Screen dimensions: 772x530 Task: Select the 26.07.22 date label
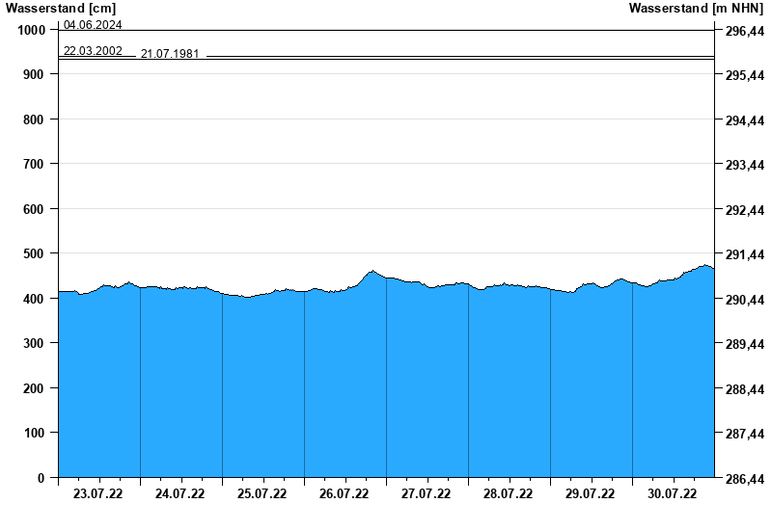(x=345, y=494)
